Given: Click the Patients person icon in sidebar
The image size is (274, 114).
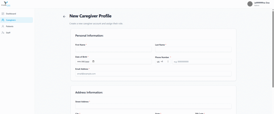Looking at the screenshot, I should pyautogui.click(x=3, y=26).
